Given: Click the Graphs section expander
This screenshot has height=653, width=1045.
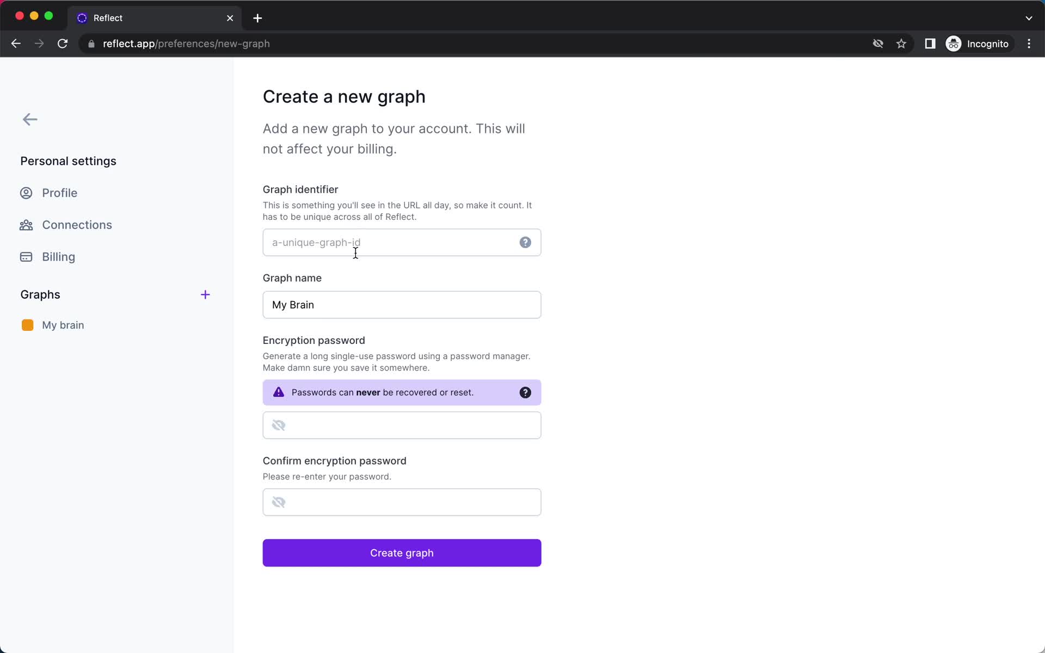Looking at the screenshot, I should click(205, 294).
